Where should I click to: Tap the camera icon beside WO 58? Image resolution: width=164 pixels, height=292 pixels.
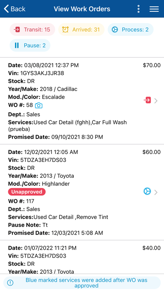tap(38, 105)
